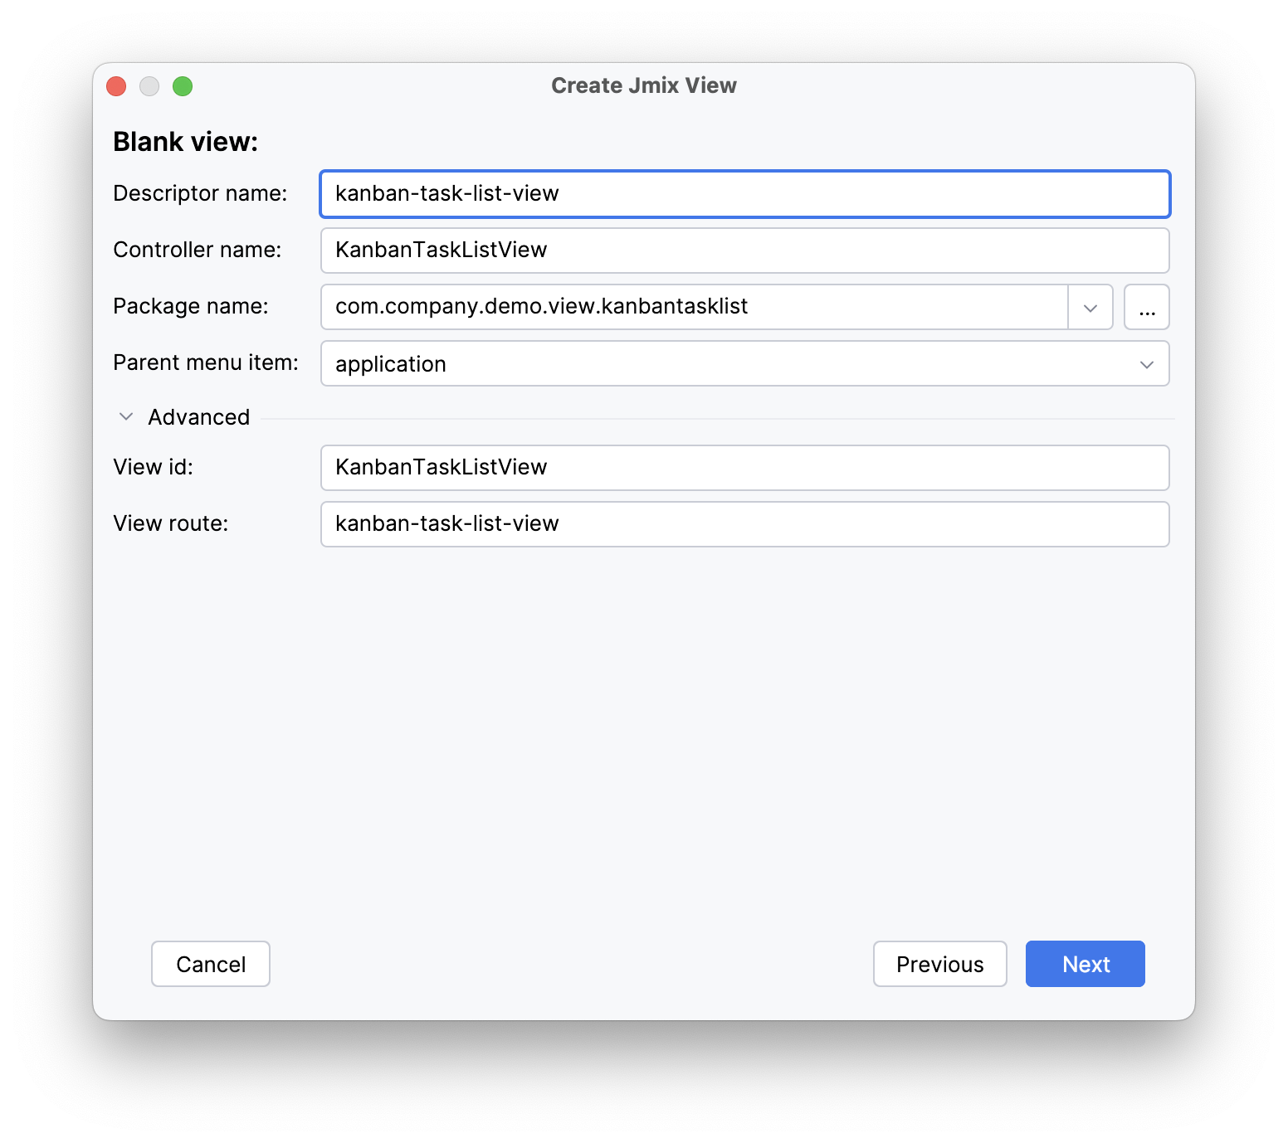Open the Parent menu item dropdown
This screenshot has width=1288, height=1143.
(1148, 363)
